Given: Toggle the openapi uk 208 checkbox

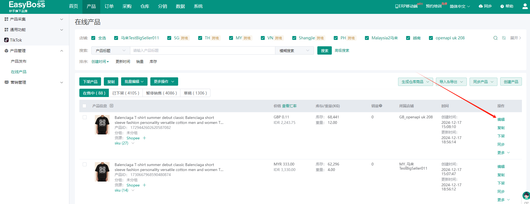Looking at the screenshot, I should [431, 38].
